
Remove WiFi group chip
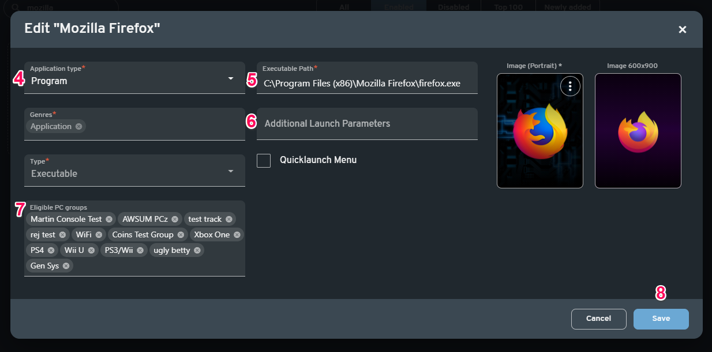99,234
